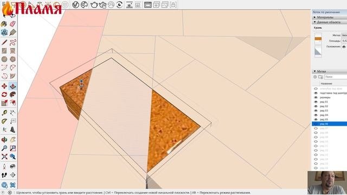
Task: Select the Axes tool
Action: [4, 129]
